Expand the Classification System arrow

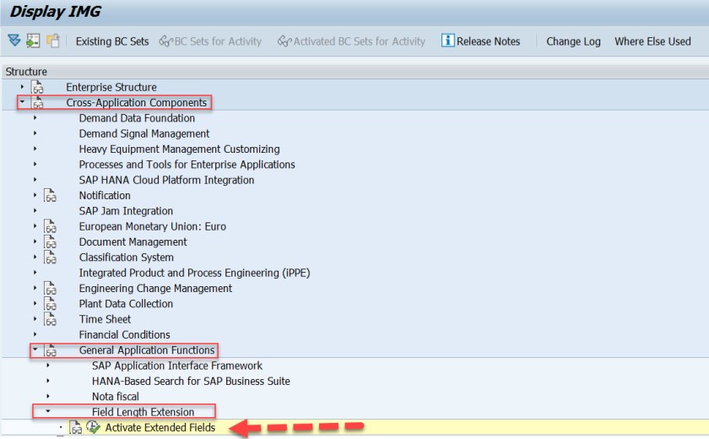[35, 257]
